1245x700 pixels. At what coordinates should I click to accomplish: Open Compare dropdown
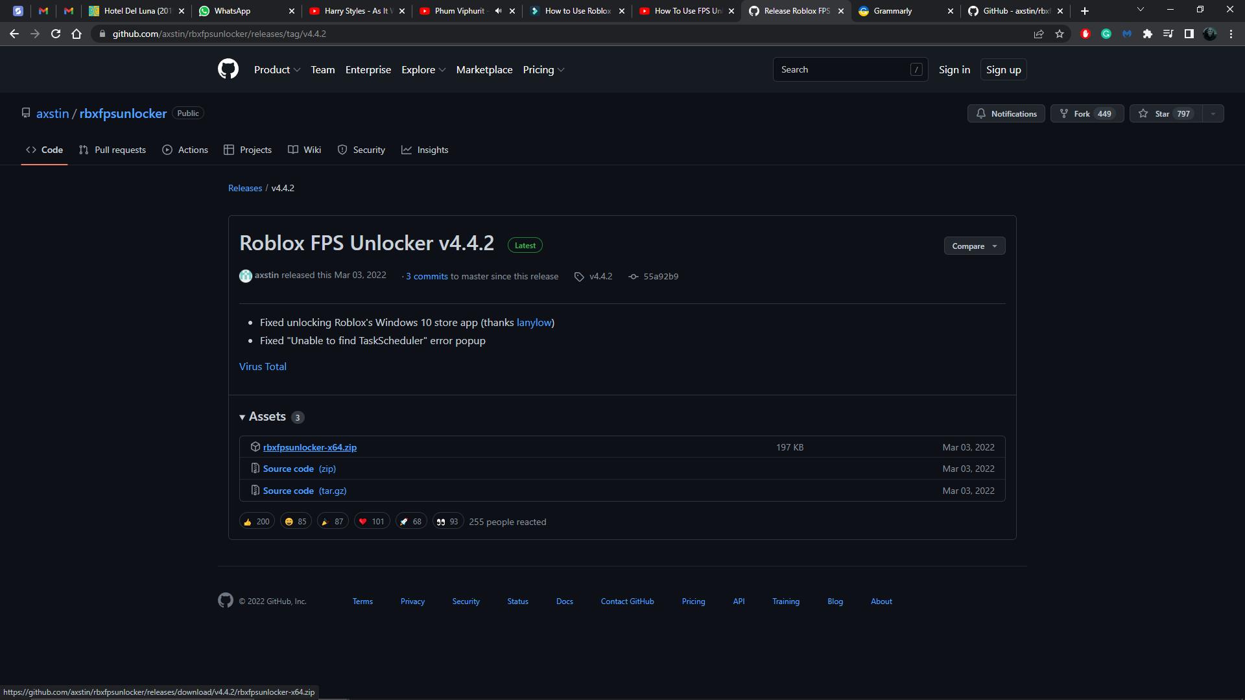[x=975, y=246]
